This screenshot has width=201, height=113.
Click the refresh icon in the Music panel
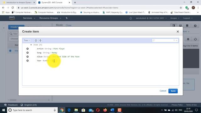pyautogui.click(x=195, y=39)
